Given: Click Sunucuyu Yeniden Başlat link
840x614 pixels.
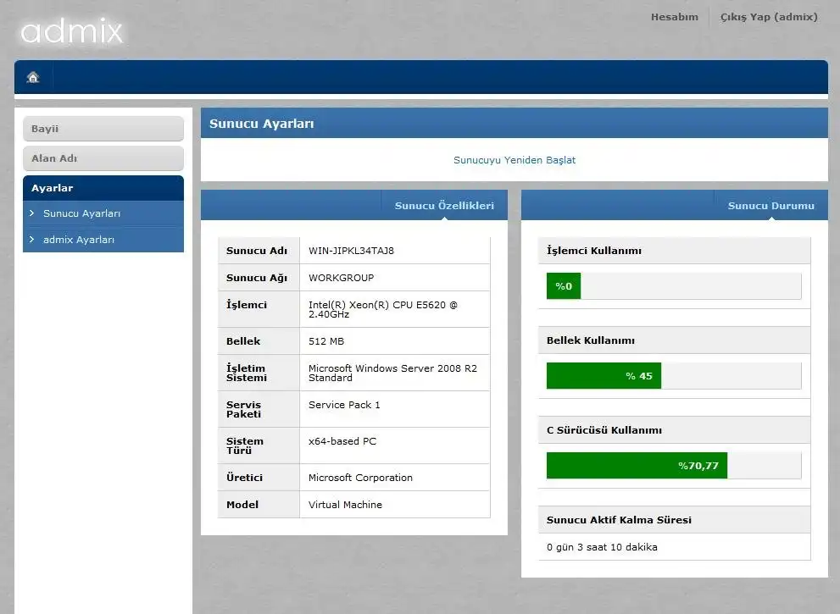Looking at the screenshot, I should coord(515,160).
